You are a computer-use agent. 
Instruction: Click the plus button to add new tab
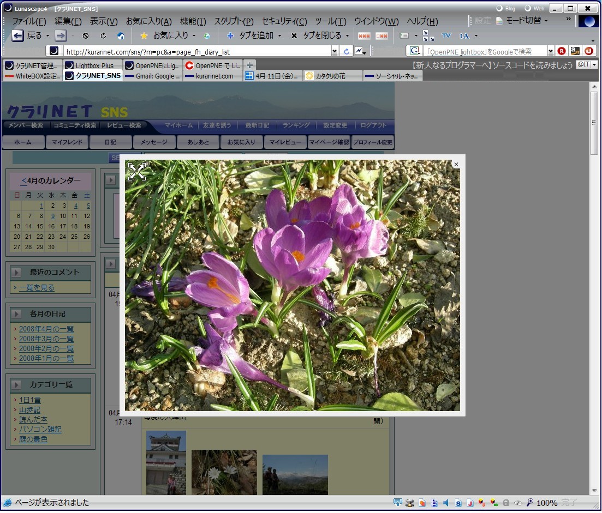point(249,65)
